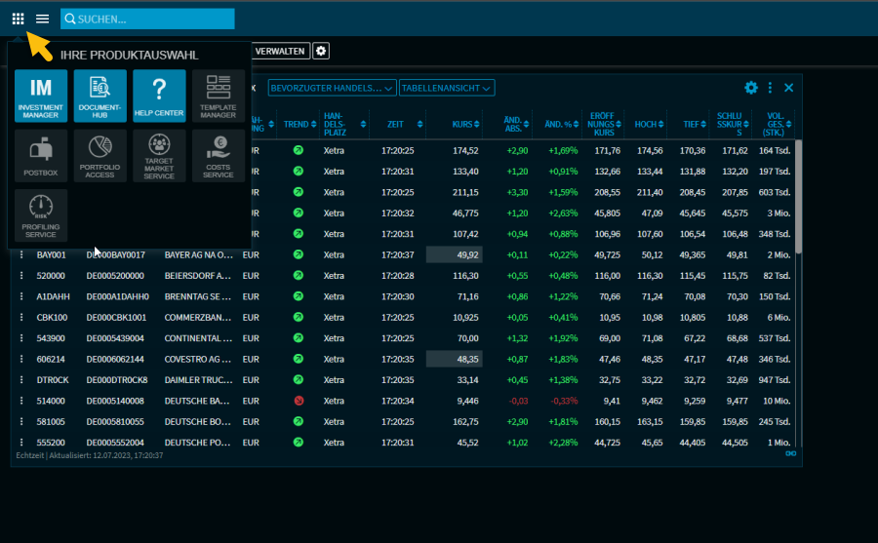
Task: Open the Postbox product
Action: coord(42,156)
